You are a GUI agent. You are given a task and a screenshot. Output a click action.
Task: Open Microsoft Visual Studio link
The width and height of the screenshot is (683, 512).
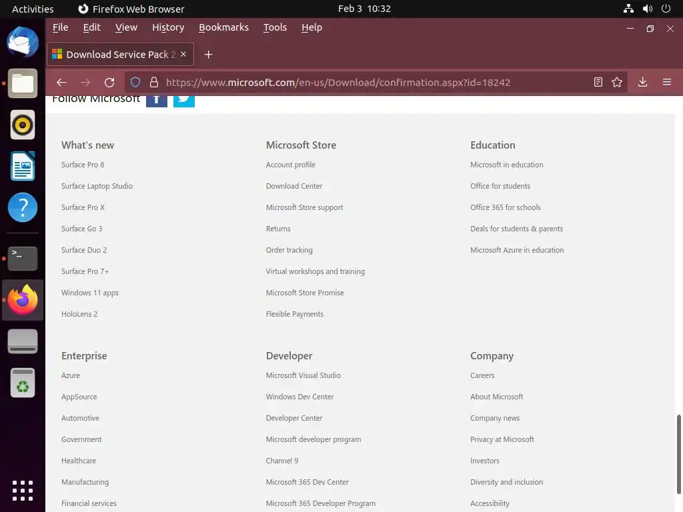tap(303, 375)
